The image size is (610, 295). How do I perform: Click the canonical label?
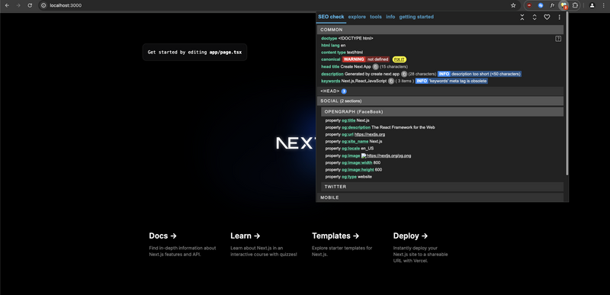click(331, 59)
